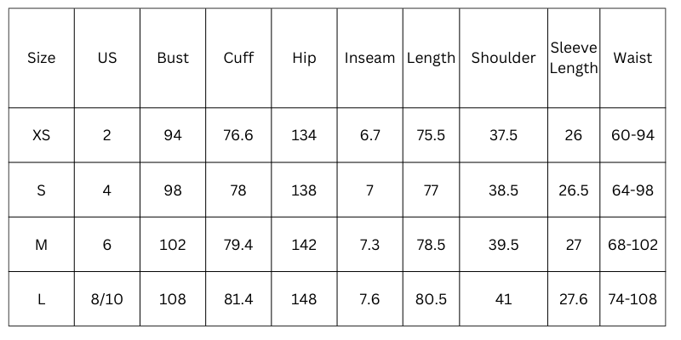The height and width of the screenshot is (340, 681).
Task: Select the waist value 74-108
Action: 632,299
